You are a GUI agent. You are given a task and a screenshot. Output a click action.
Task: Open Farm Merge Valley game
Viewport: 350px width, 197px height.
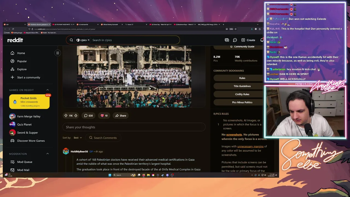click(x=29, y=116)
